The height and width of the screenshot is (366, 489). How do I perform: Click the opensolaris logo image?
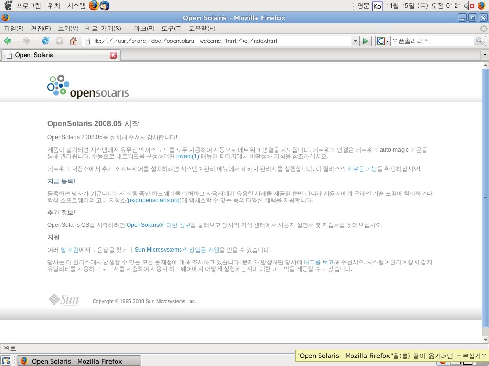point(88,87)
